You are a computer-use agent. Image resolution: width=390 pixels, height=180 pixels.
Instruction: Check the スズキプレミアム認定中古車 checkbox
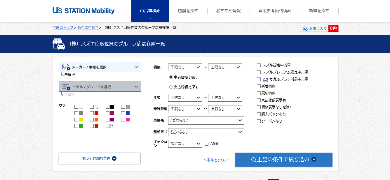pos(259,72)
